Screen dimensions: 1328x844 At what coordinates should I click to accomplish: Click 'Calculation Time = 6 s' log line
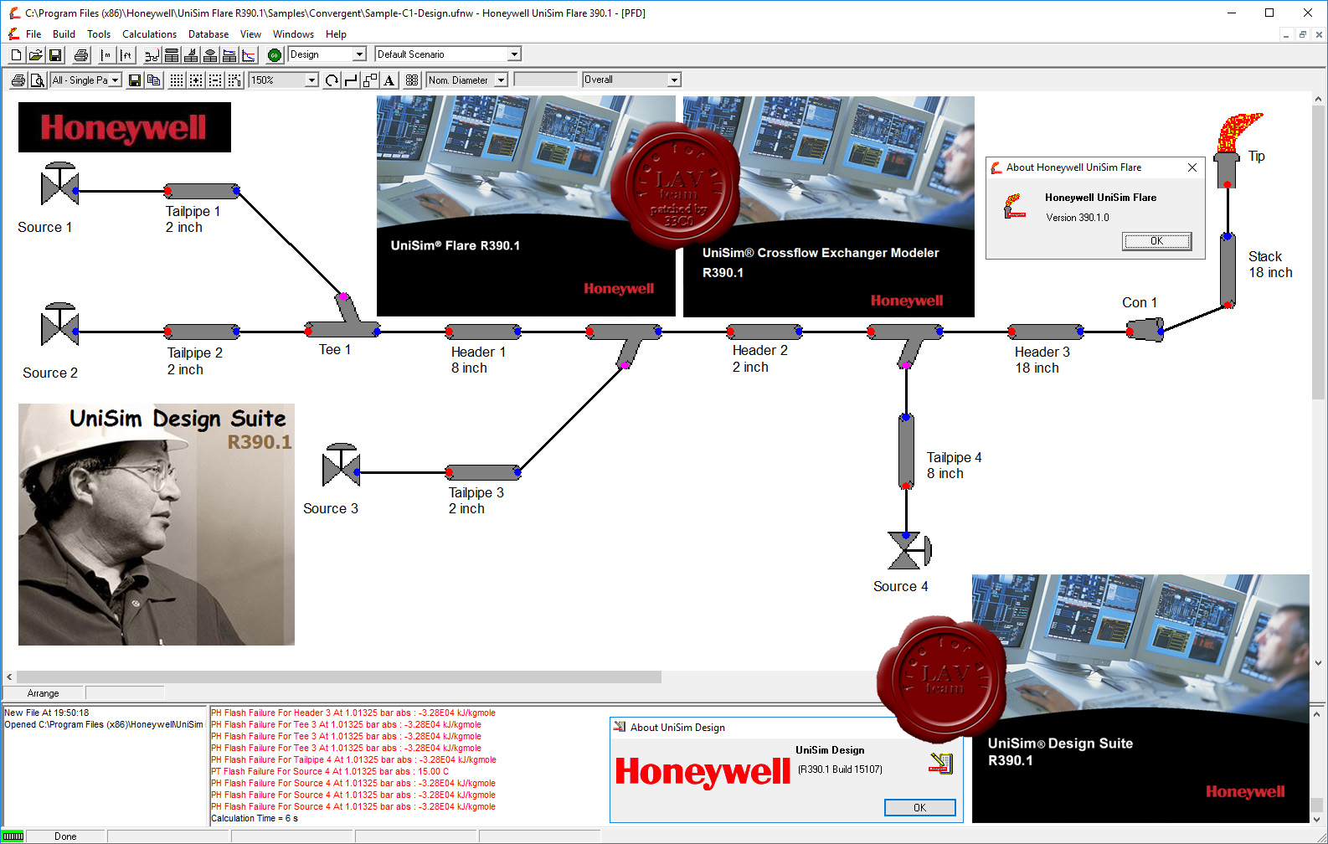254,818
